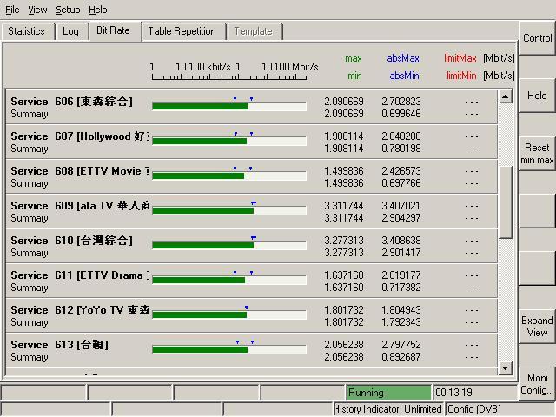Select Service 612 YoYo TV row
Viewport: 556px width, 417px height.
(x=80, y=310)
